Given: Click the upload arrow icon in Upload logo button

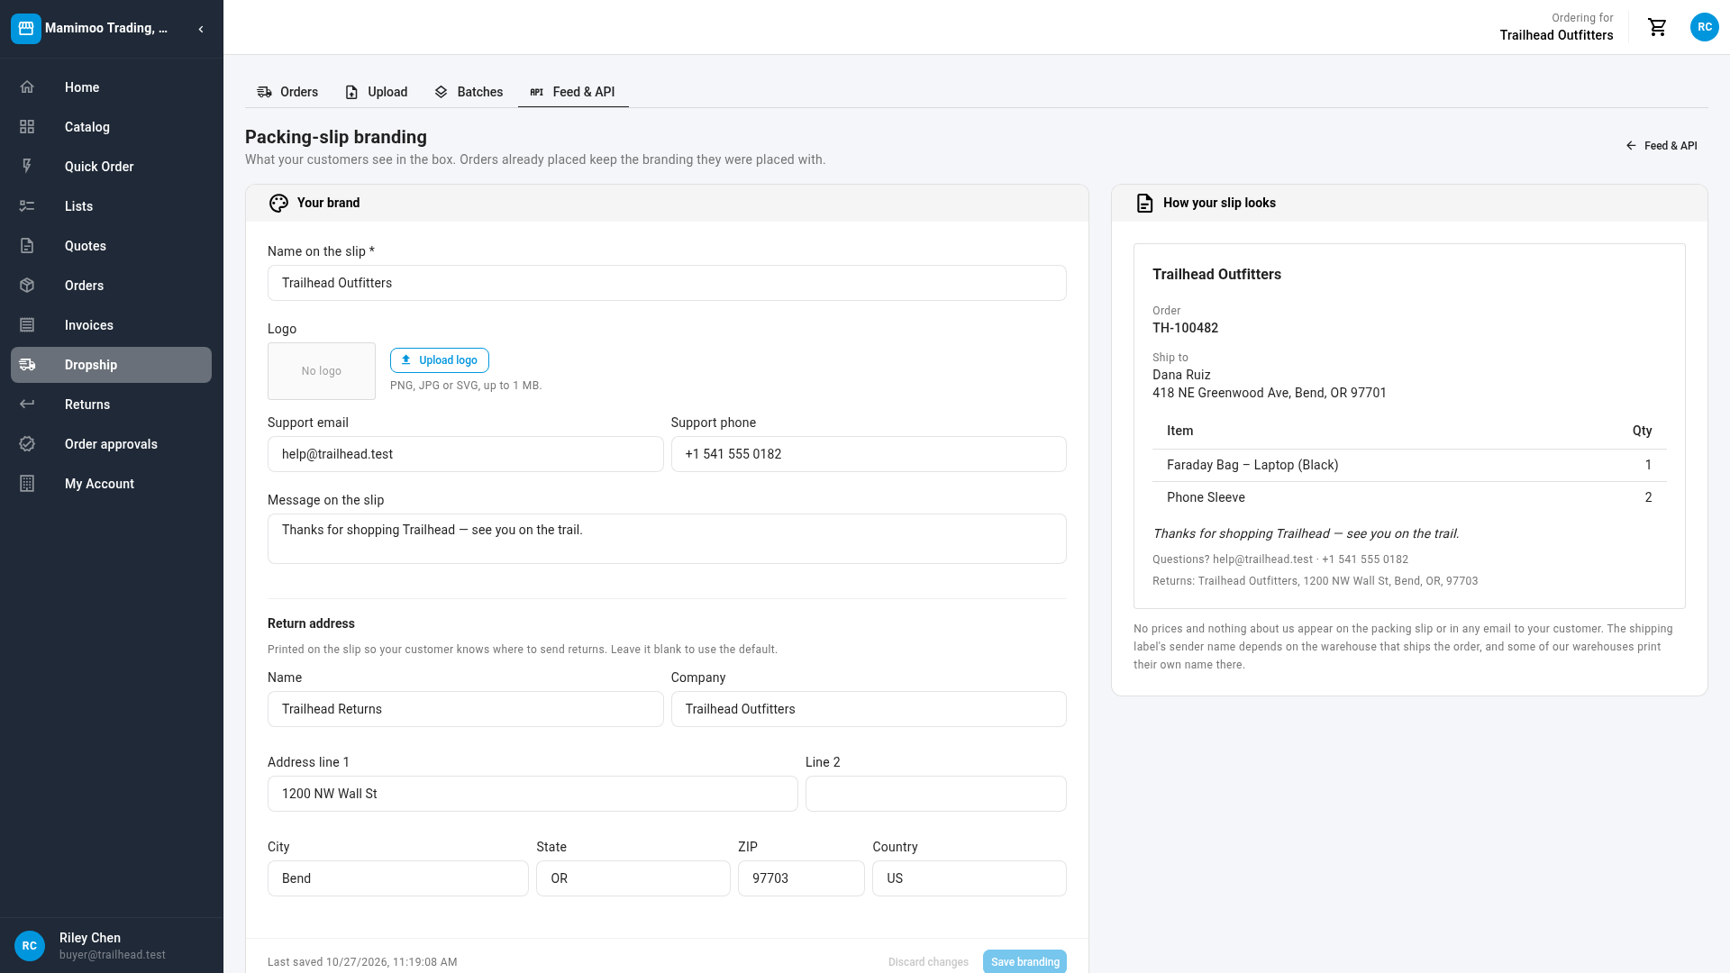Looking at the screenshot, I should 406,360.
